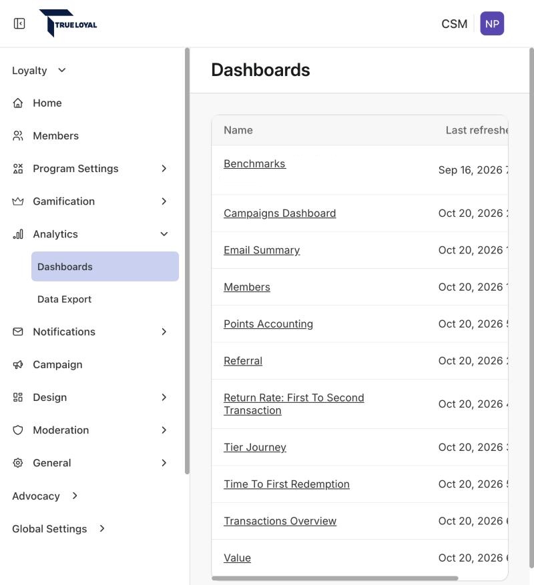The image size is (534, 585).
Task: Open the Campaign sidebar item
Action: point(57,364)
